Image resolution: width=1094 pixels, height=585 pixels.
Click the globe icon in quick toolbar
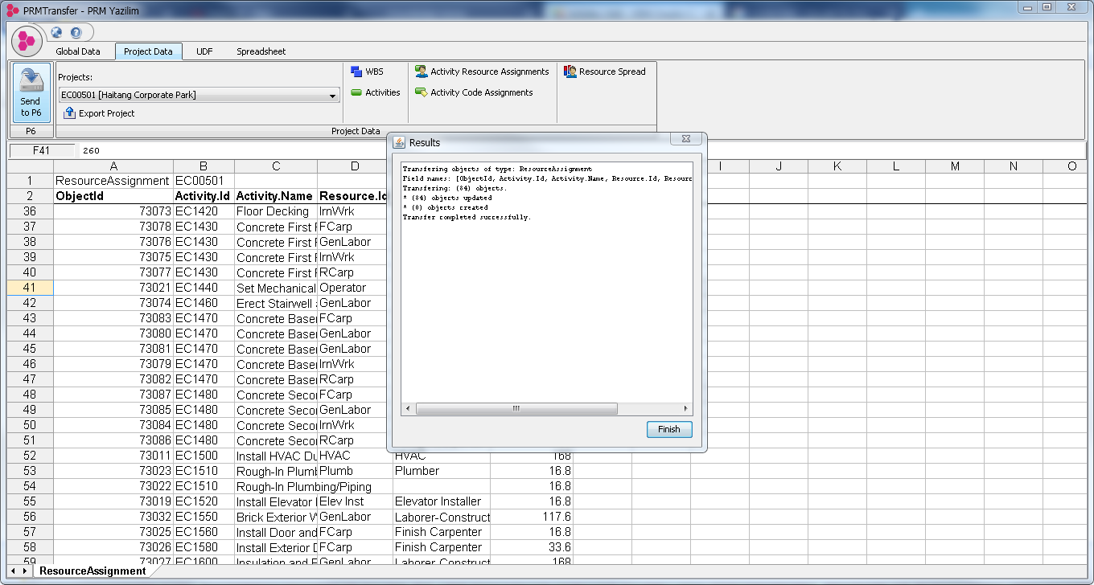[x=56, y=33]
